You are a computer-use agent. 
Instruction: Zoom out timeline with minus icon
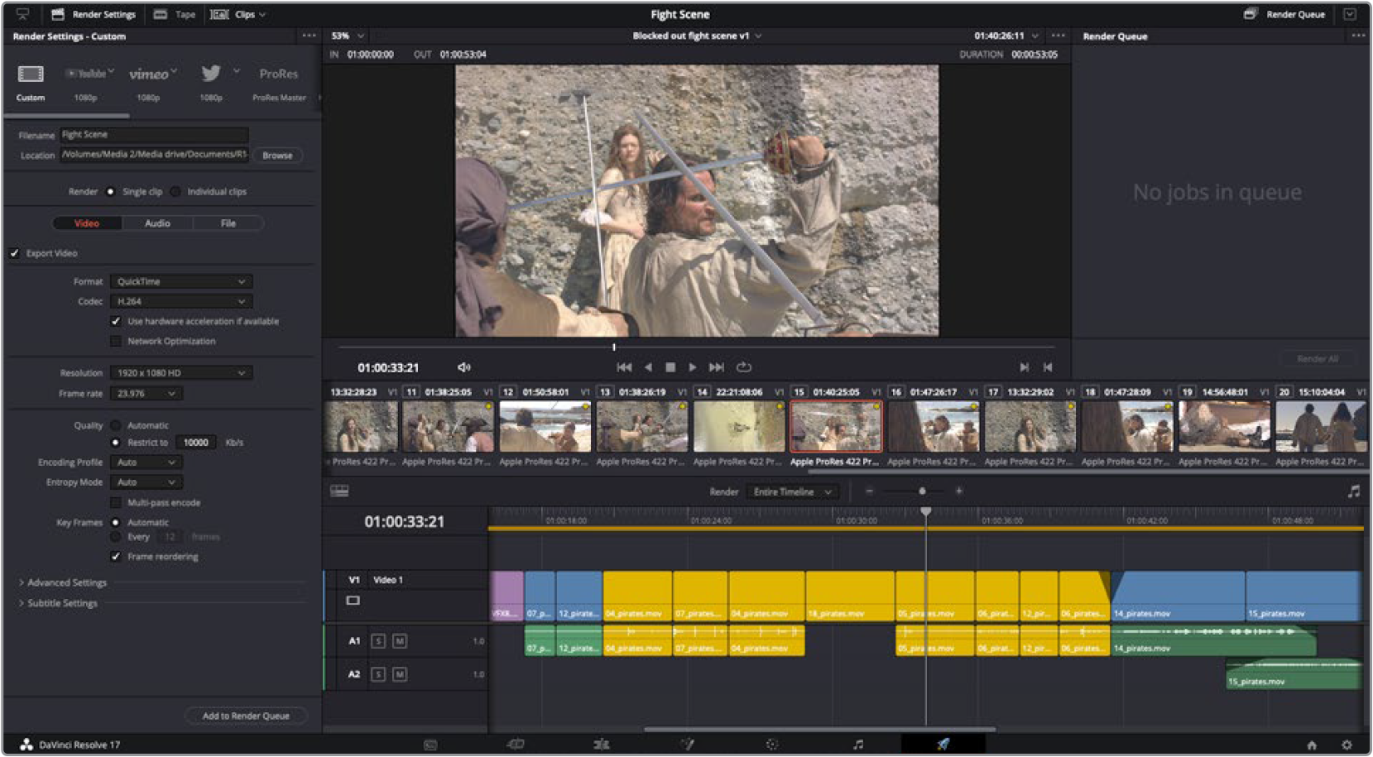tap(869, 491)
